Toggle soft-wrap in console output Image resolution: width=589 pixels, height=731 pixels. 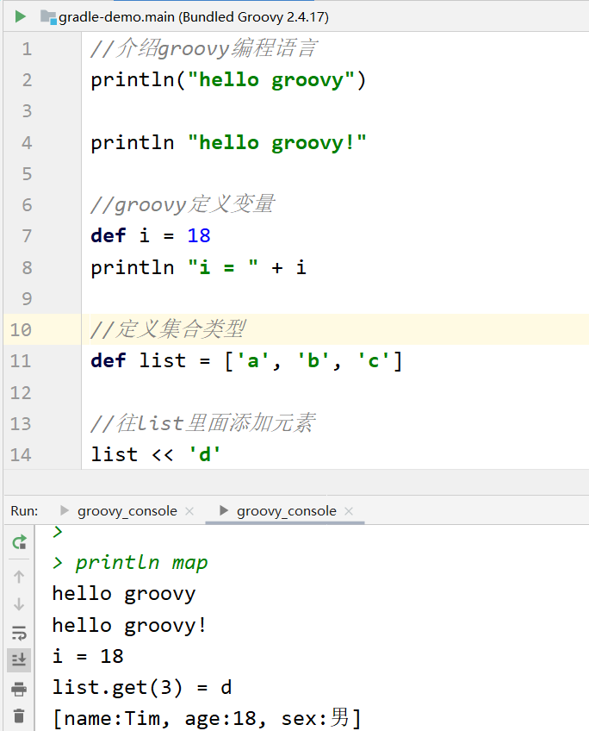19,633
